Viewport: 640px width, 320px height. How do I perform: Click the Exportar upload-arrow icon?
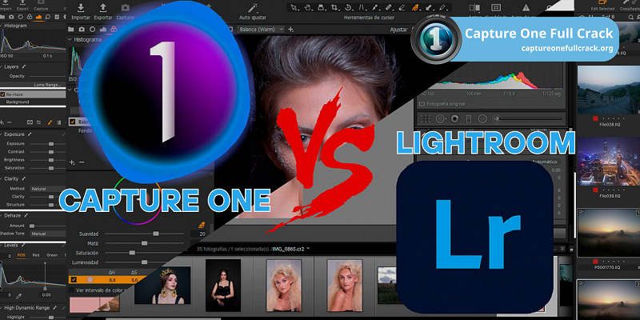point(103,8)
